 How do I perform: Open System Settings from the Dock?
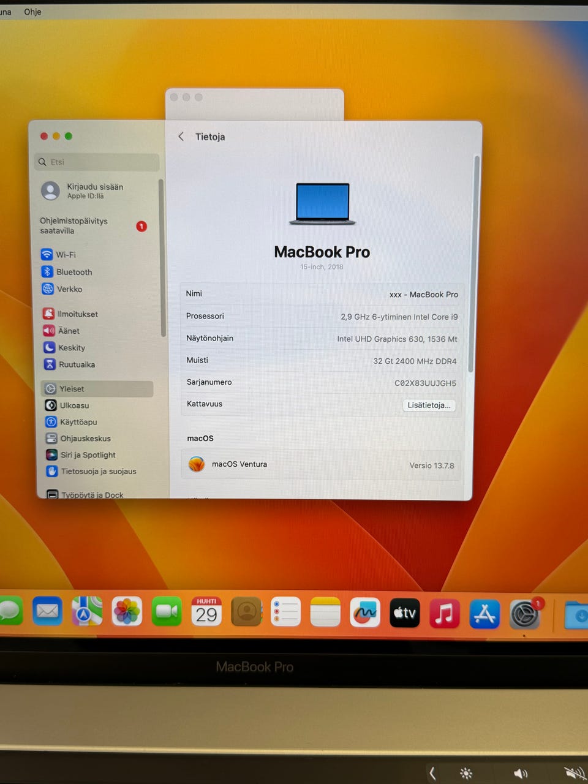(x=525, y=615)
